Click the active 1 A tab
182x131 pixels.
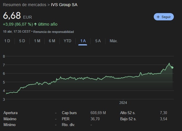click(x=83, y=41)
